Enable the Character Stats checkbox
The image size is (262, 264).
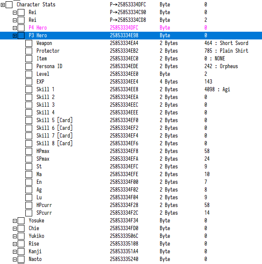[9, 5]
